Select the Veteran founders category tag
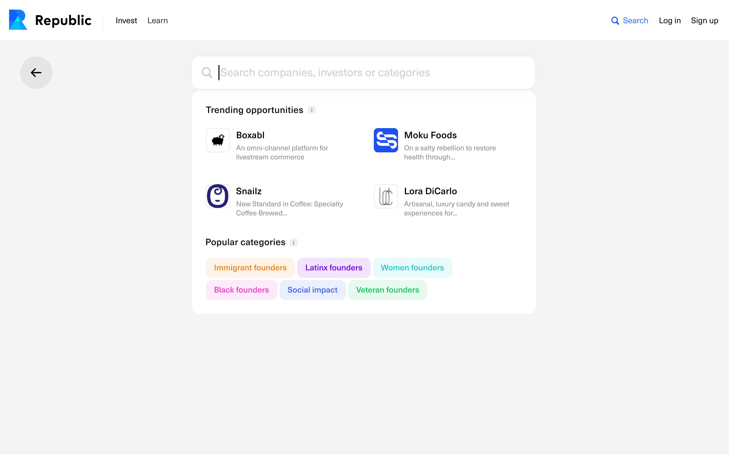729x454 pixels. (387, 290)
